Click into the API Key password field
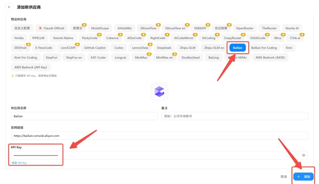This screenshot has height=184, width=319. (x=159, y=155)
